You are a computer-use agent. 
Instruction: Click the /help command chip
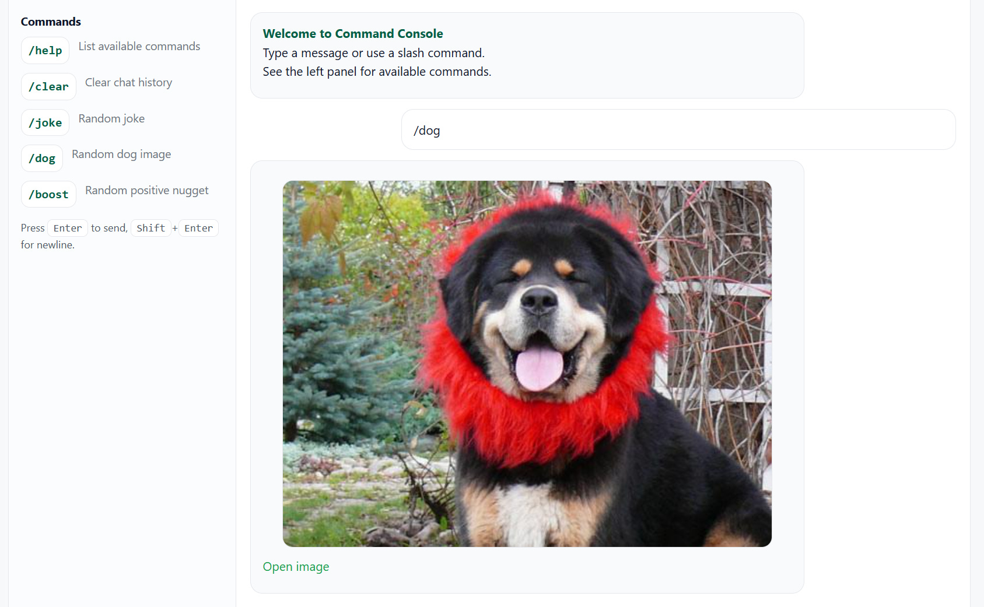(x=45, y=51)
